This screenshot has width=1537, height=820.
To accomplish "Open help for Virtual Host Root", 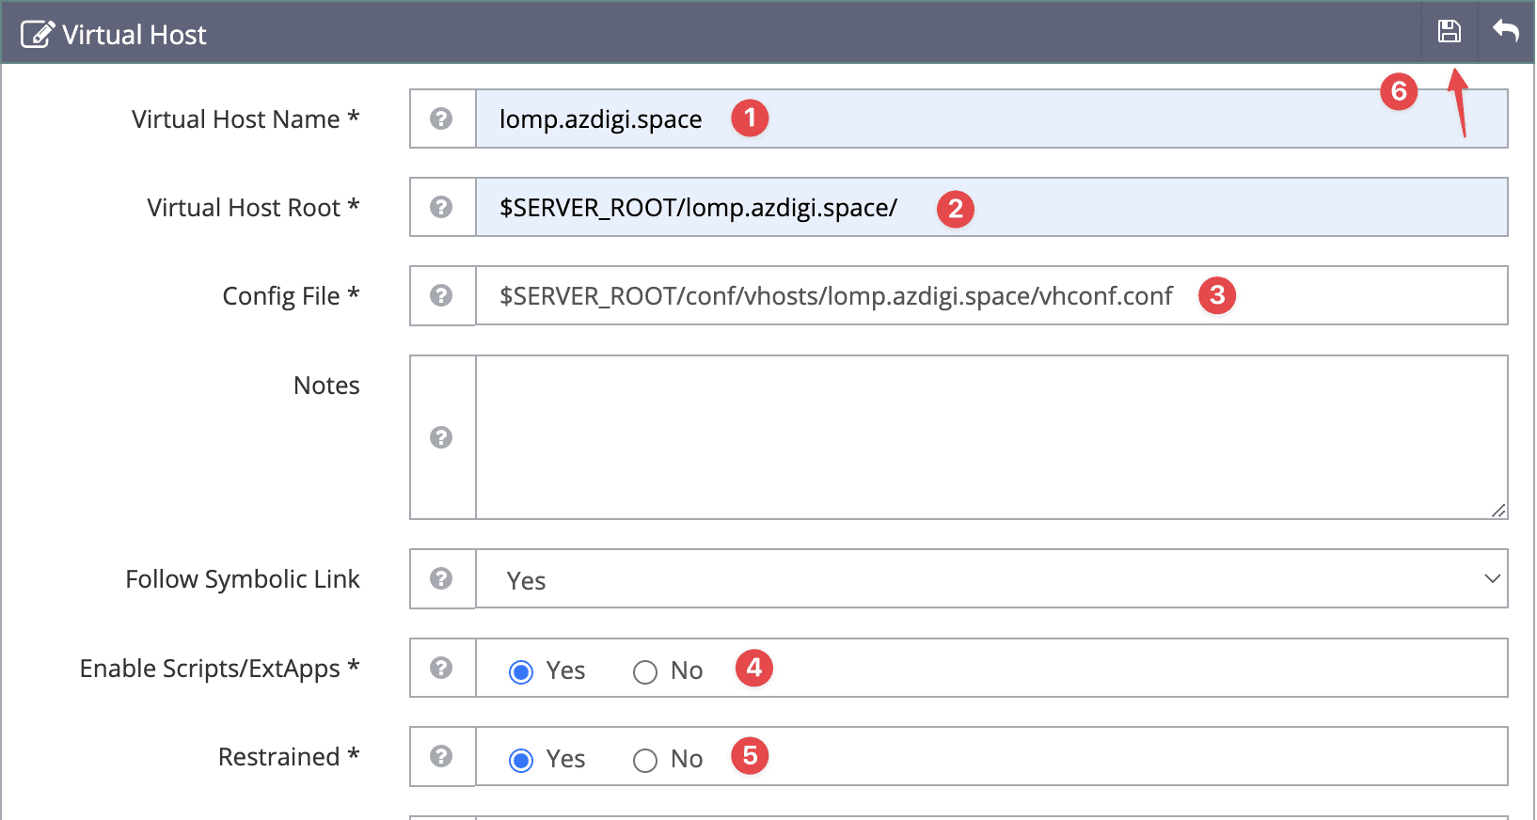I will (441, 207).
